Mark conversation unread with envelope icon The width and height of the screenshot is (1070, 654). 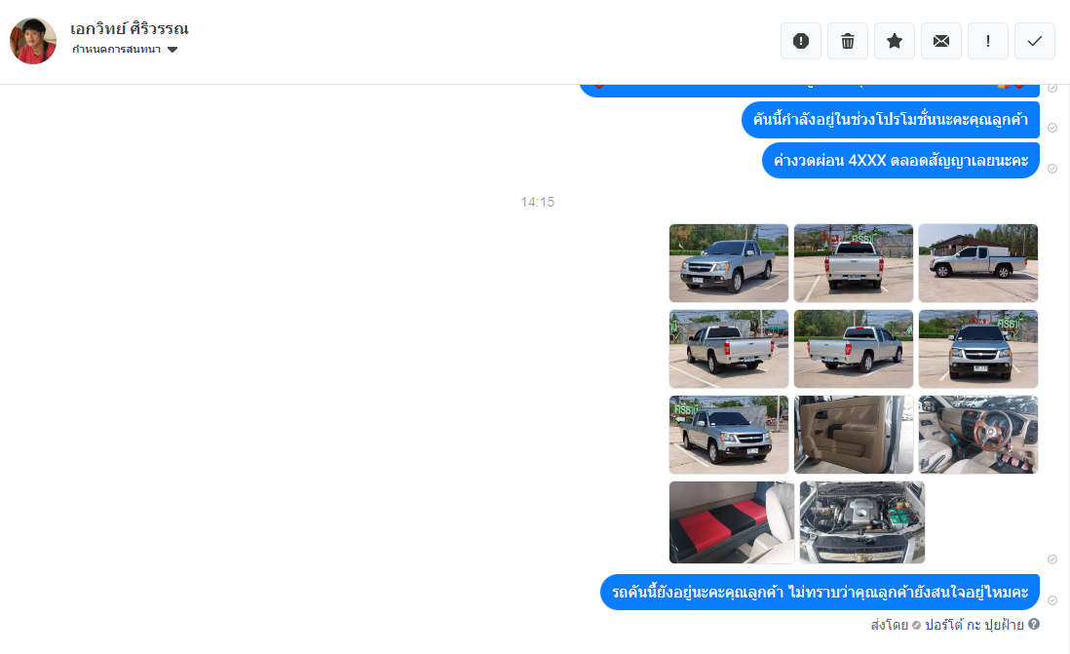click(x=941, y=41)
